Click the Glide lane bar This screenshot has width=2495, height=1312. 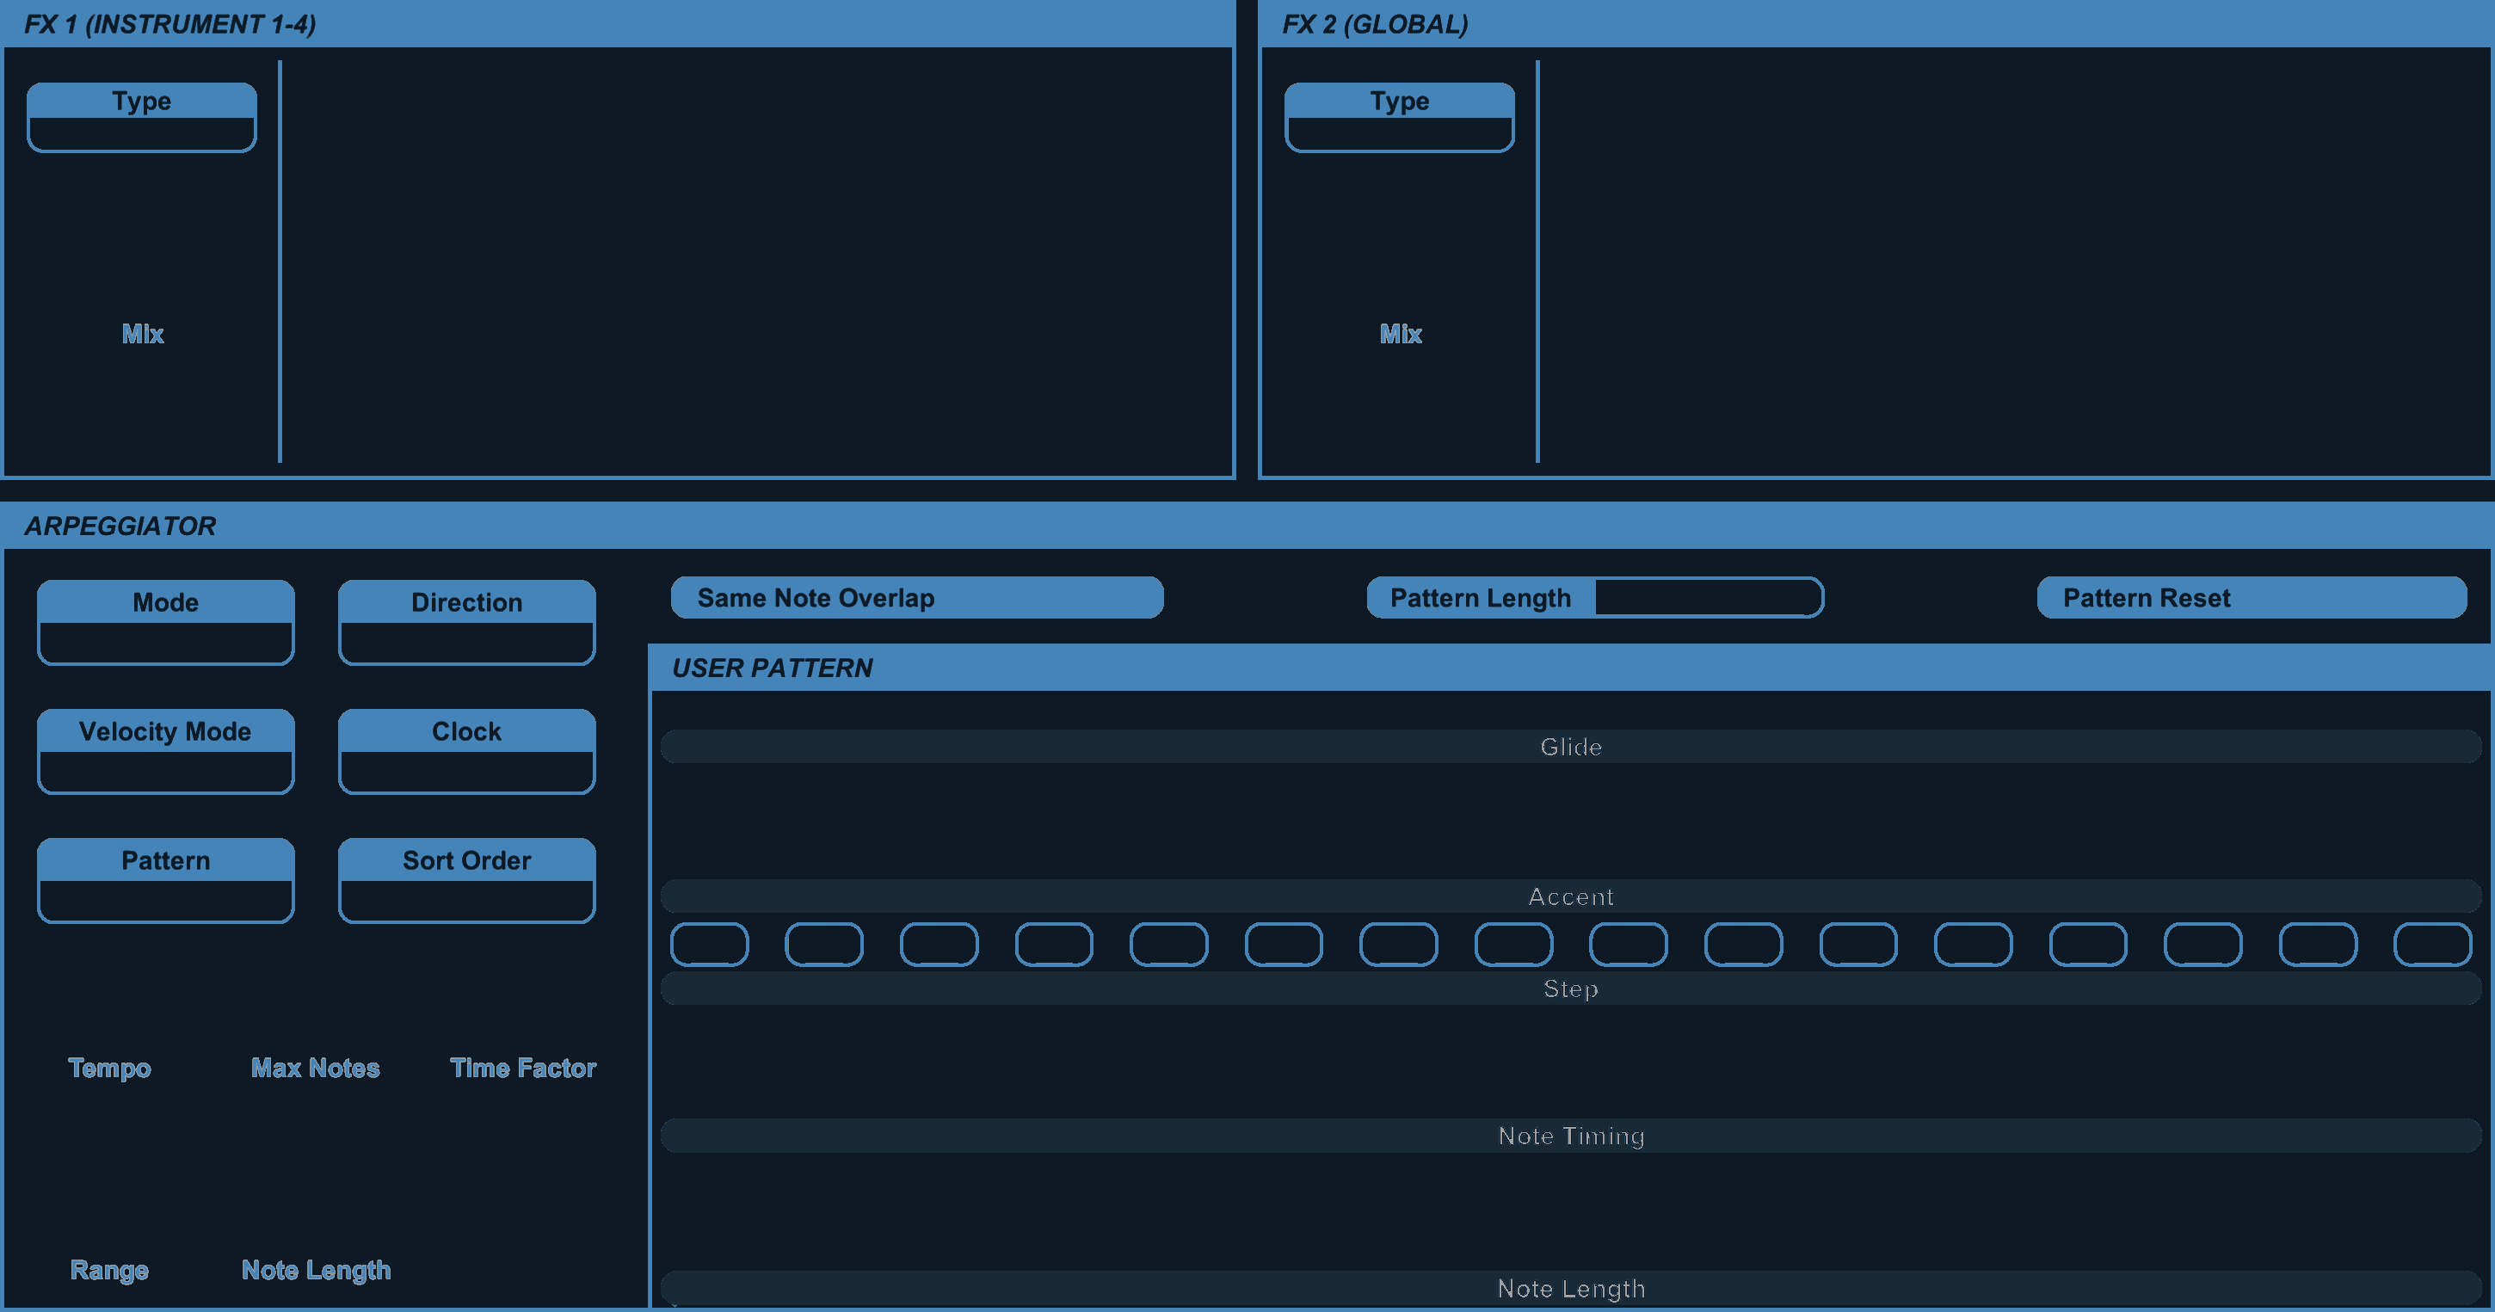click(1570, 747)
